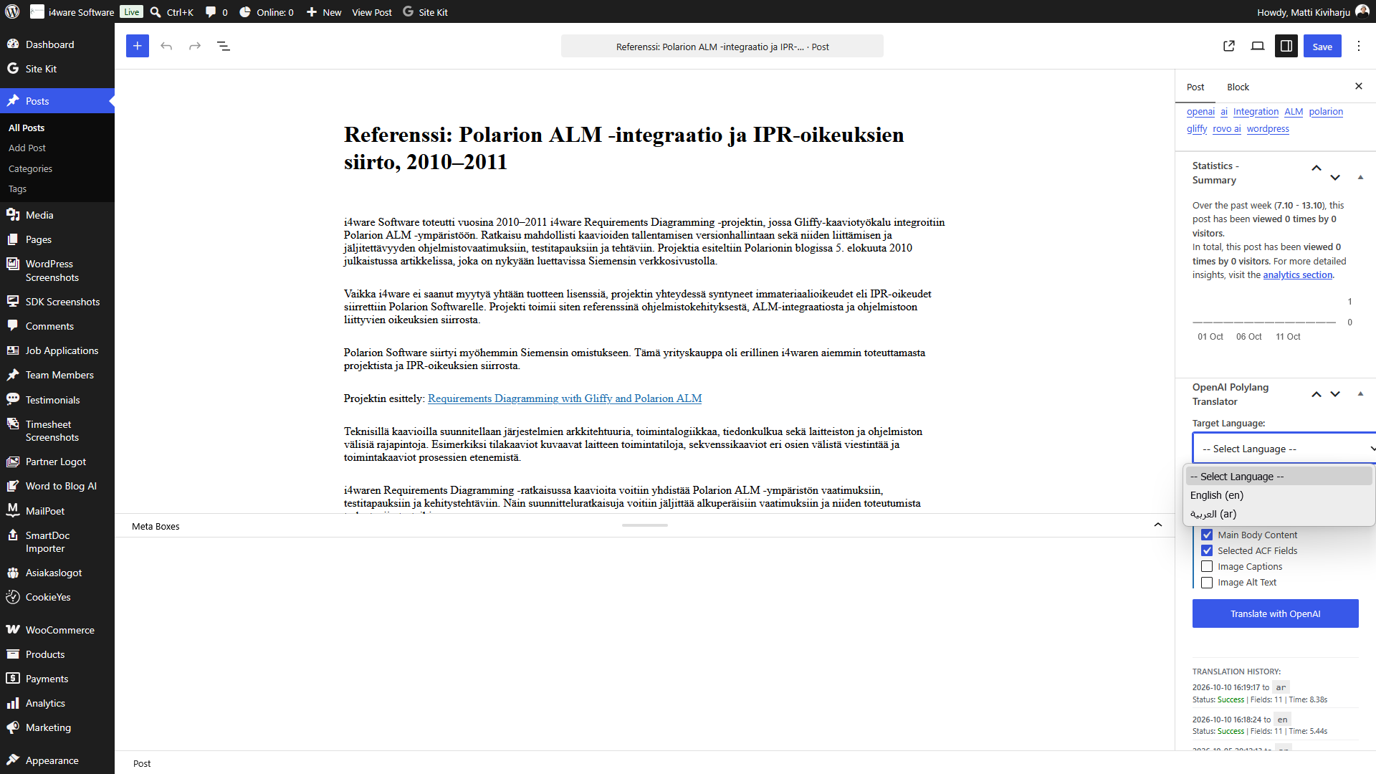The height and width of the screenshot is (774, 1376).
Task: Open Requirements Diagramming with Gliffy link
Action: 565,398
